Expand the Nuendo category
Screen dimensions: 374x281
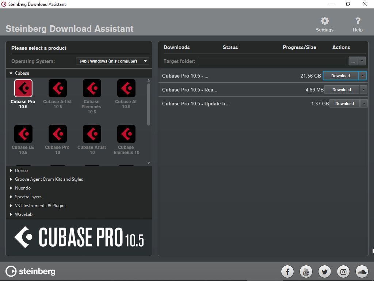coord(11,188)
